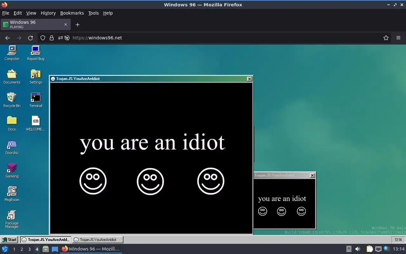Click the site security padlock icon
406x254 pixels.
(52, 38)
